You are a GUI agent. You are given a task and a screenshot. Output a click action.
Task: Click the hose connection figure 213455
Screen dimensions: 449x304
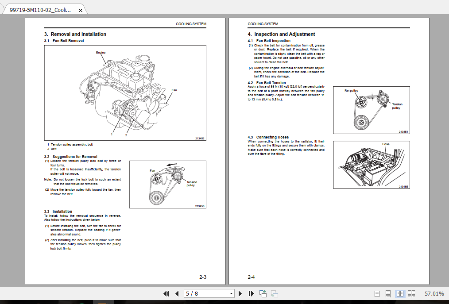tap(371, 165)
